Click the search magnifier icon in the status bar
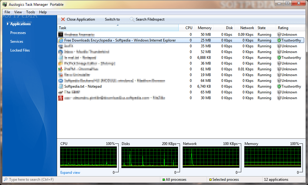The width and height of the screenshot is (308, 185). pos(6,180)
